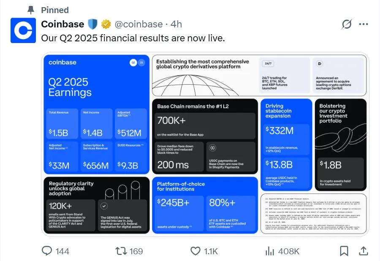This screenshot has height=261, width=380.
Task: Open the post's 4h timestamp
Action: 176,24
